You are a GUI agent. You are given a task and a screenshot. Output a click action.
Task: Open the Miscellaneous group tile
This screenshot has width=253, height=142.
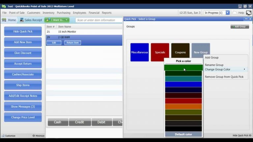140,52
